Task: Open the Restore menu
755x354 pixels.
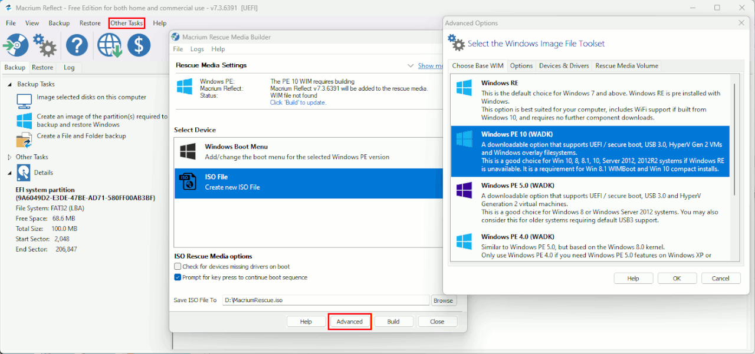Action: click(90, 23)
